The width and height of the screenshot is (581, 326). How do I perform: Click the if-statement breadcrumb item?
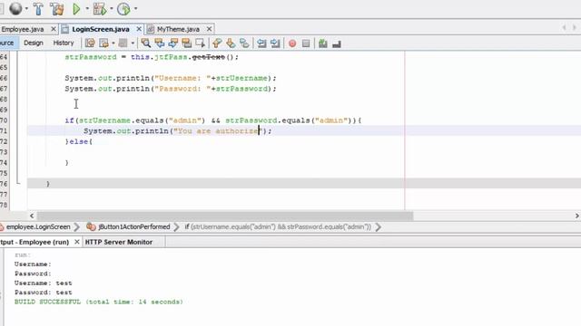pos(278,227)
